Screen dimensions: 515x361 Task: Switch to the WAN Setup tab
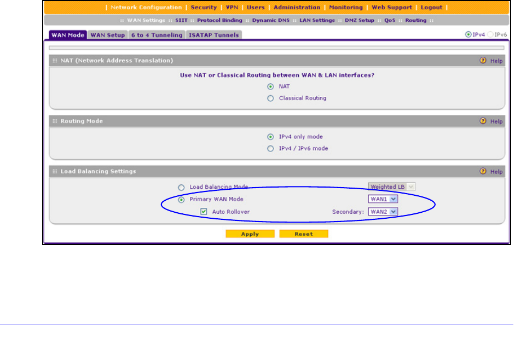[107, 35]
